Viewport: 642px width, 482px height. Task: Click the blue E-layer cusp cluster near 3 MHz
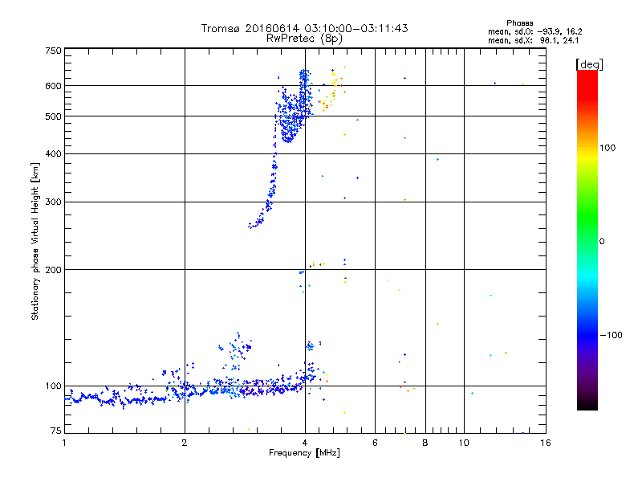(236, 349)
